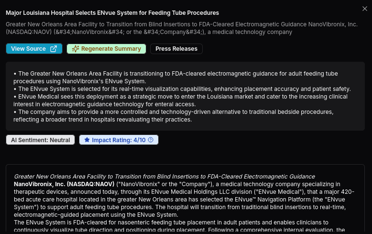This screenshot has width=372, height=234.
Task: Click the gray subtitle mentioning NASDAQ:NAOV
Action: pos(182,28)
